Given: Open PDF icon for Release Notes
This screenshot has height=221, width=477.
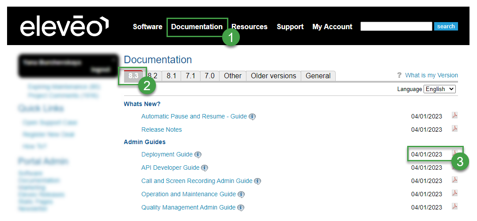Looking at the screenshot, I should pyautogui.click(x=454, y=129).
